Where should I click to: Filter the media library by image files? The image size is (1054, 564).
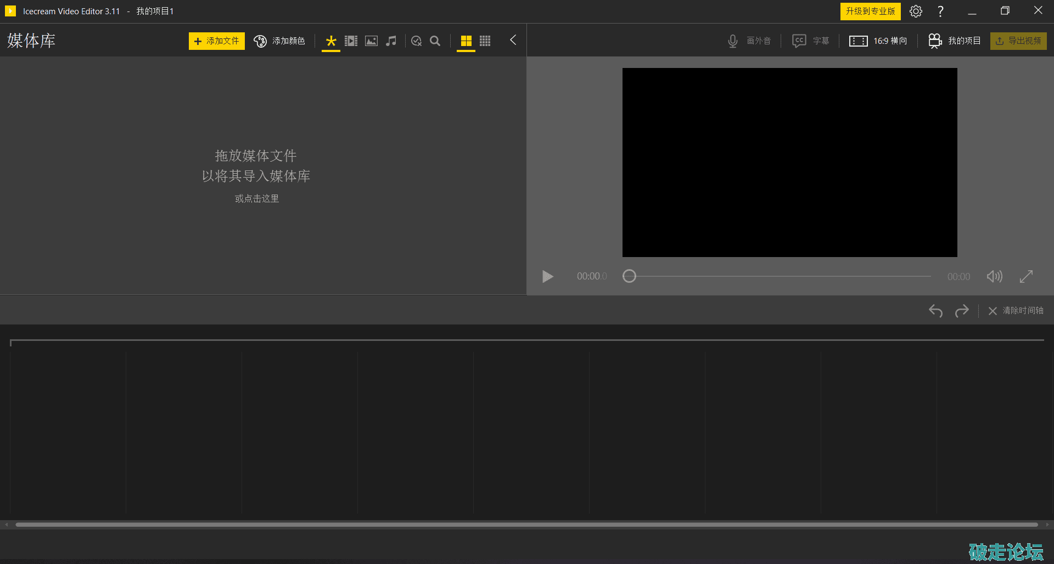click(371, 41)
